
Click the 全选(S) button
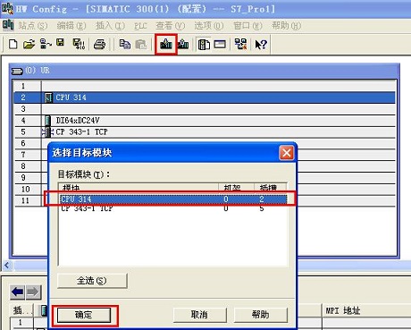92,281
